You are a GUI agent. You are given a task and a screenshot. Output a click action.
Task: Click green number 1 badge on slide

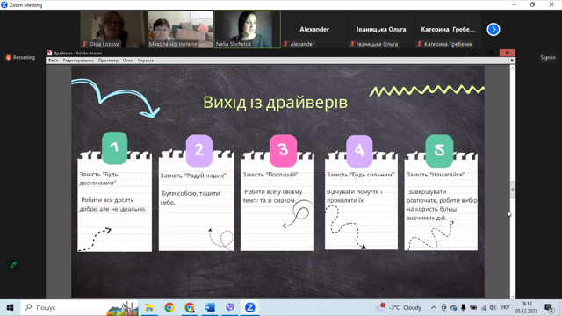115,147
